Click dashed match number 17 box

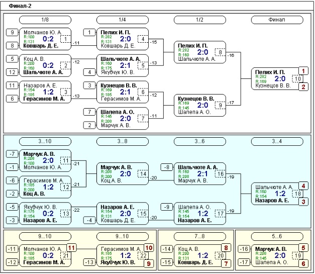click(x=220, y=214)
